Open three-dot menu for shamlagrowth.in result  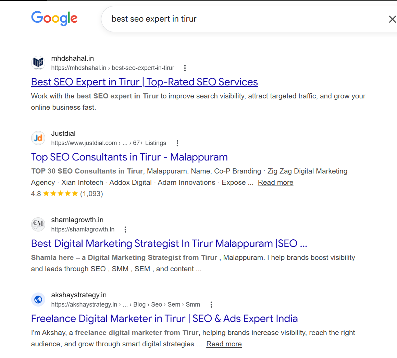(125, 229)
